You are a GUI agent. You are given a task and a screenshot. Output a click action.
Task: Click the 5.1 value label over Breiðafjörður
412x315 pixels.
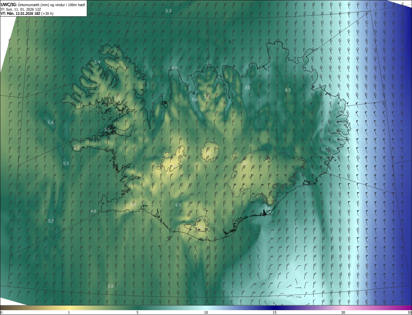[x=107, y=129]
